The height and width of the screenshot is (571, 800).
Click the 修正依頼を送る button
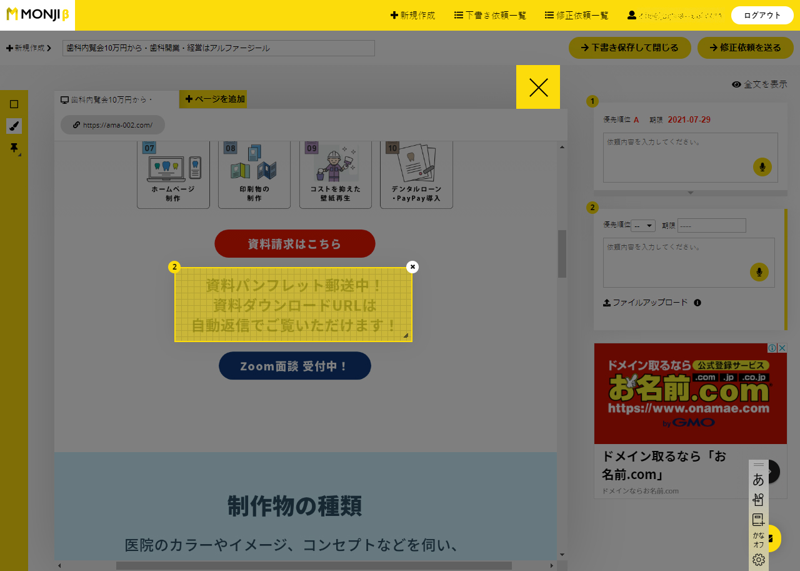745,48
